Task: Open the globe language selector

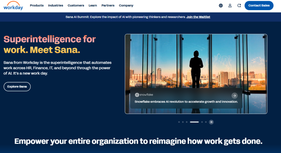Action: [221, 5]
